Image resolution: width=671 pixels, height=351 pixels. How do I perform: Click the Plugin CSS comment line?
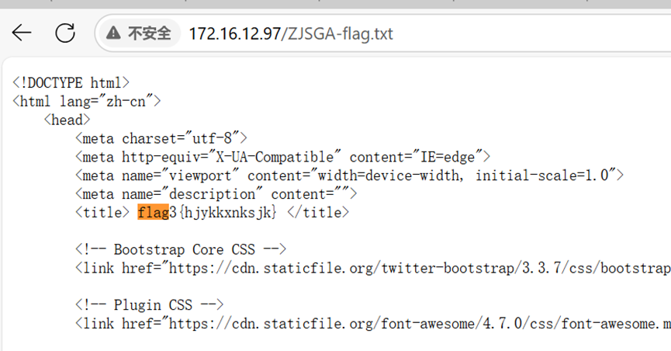[150, 304]
